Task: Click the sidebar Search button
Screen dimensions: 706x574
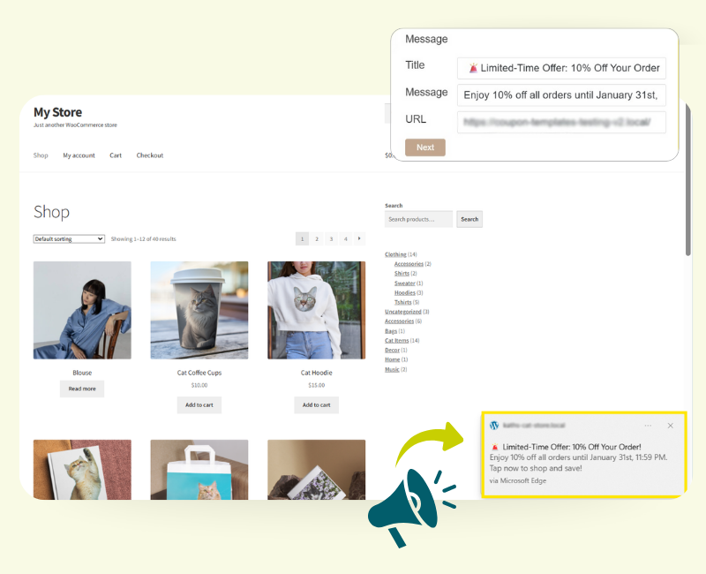Action: (469, 219)
